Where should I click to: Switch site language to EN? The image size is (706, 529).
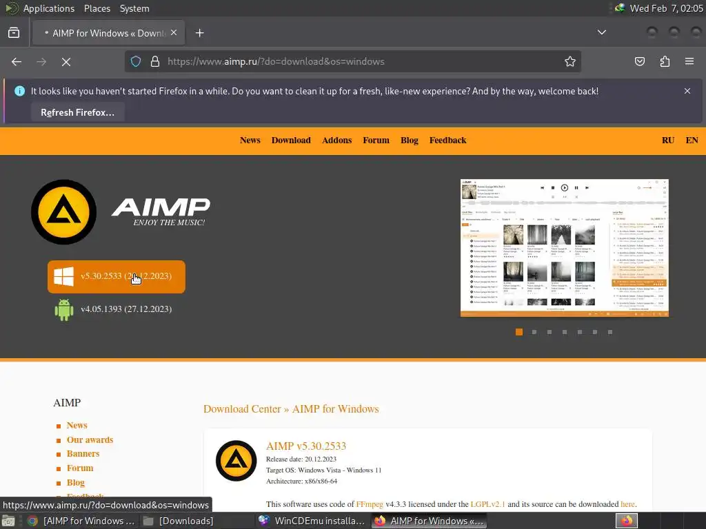692,141
